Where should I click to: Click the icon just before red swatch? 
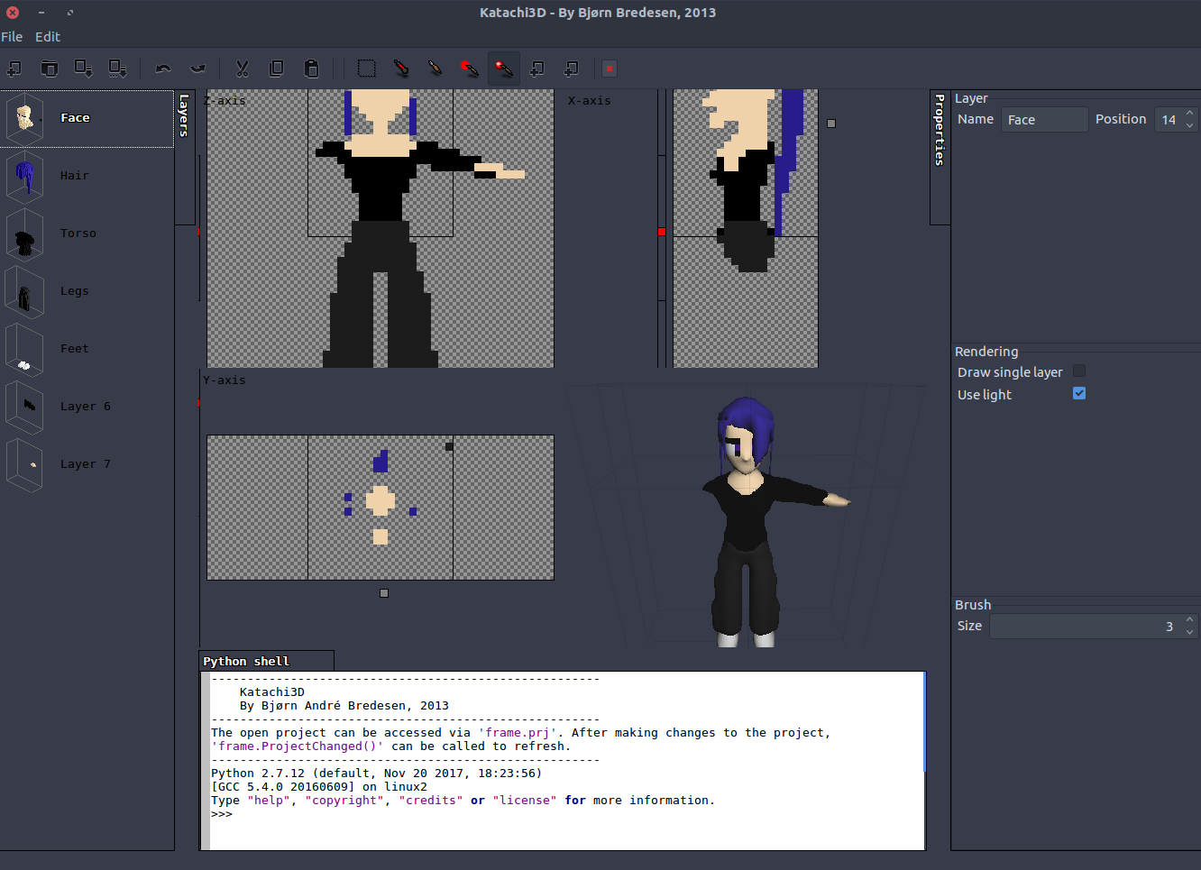[573, 69]
